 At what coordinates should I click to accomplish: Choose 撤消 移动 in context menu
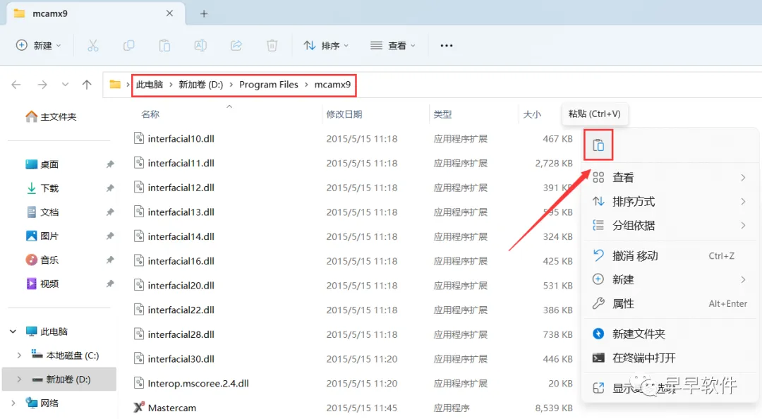click(670, 255)
